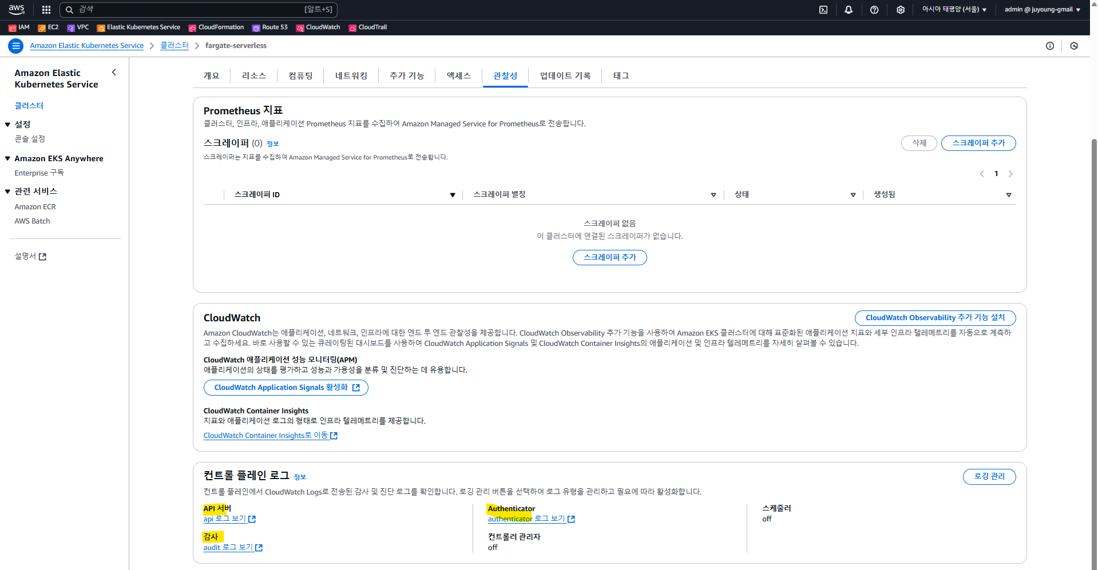Switch to the 업데이트 기록 tab
The height and width of the screenshot is (570, 1098).
tap(565, 75)
